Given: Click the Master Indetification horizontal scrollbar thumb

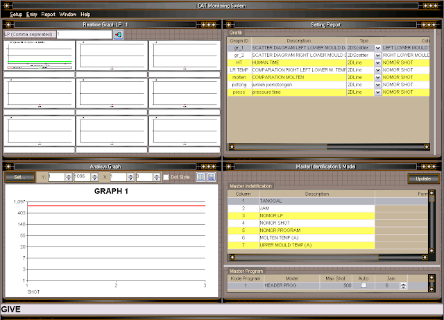Looking at the screenshot, I should [x=307, y=257].
